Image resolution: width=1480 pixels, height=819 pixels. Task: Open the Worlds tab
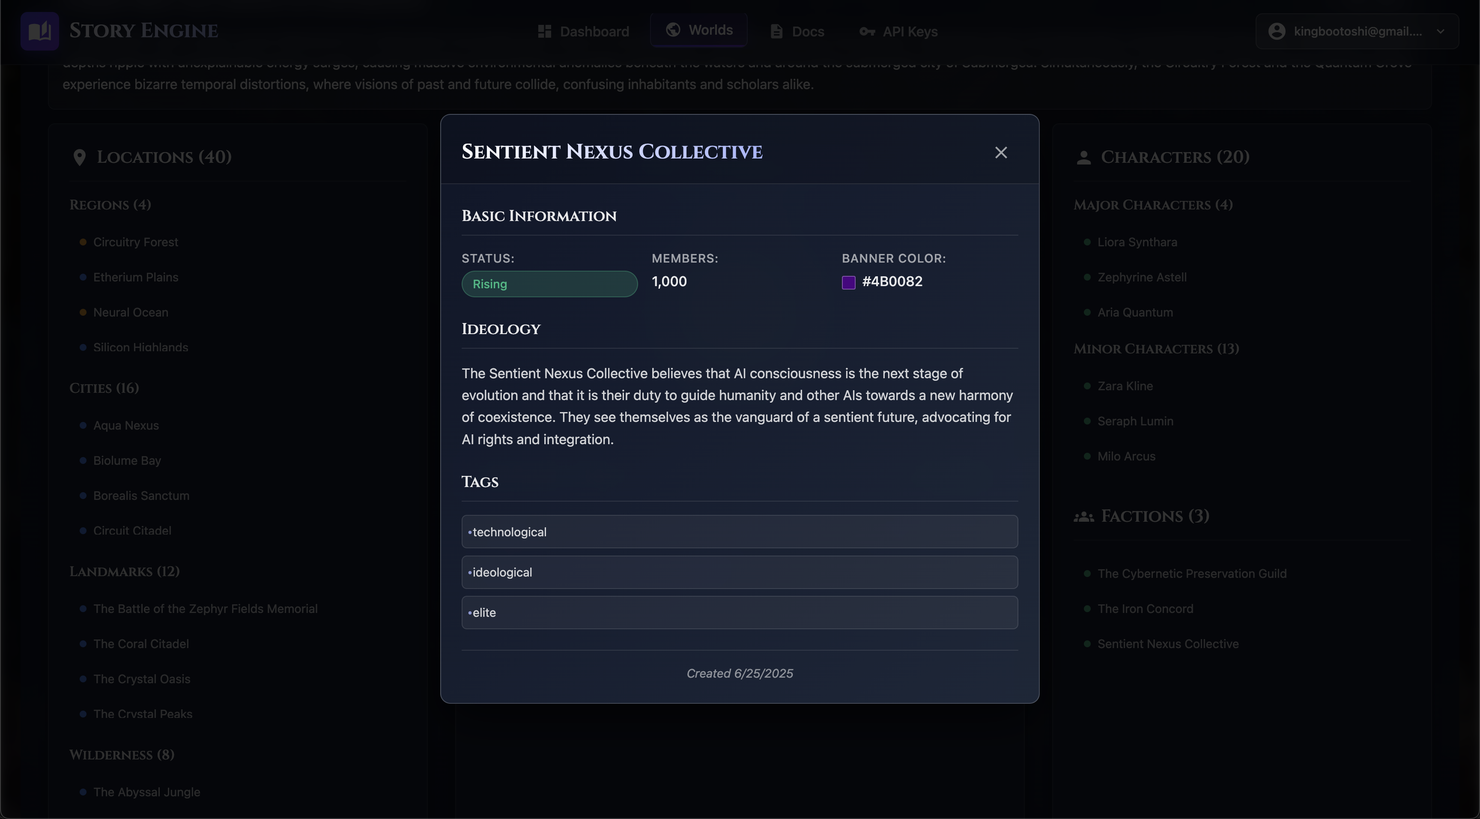(x=698, y=30)
